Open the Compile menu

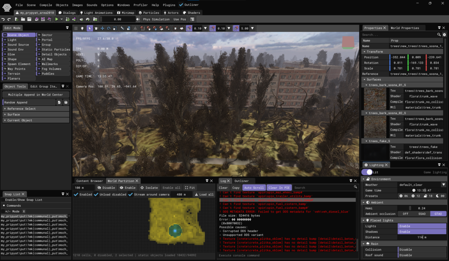45,5
